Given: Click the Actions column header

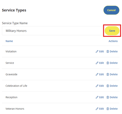Looking at the screenshot, I should tap(113, 41).
